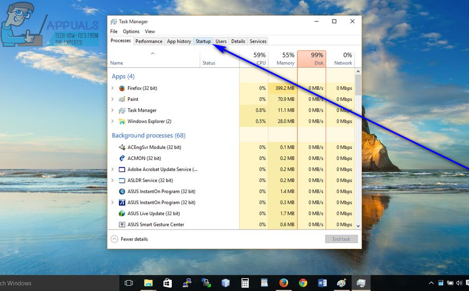
Task: Click the Firefox icon in process list
Action: click(122, 88)
